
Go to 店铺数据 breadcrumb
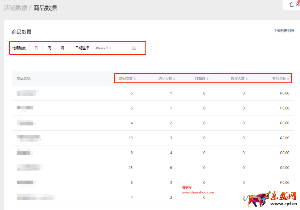pyautogui.click(x=16, y=8)
